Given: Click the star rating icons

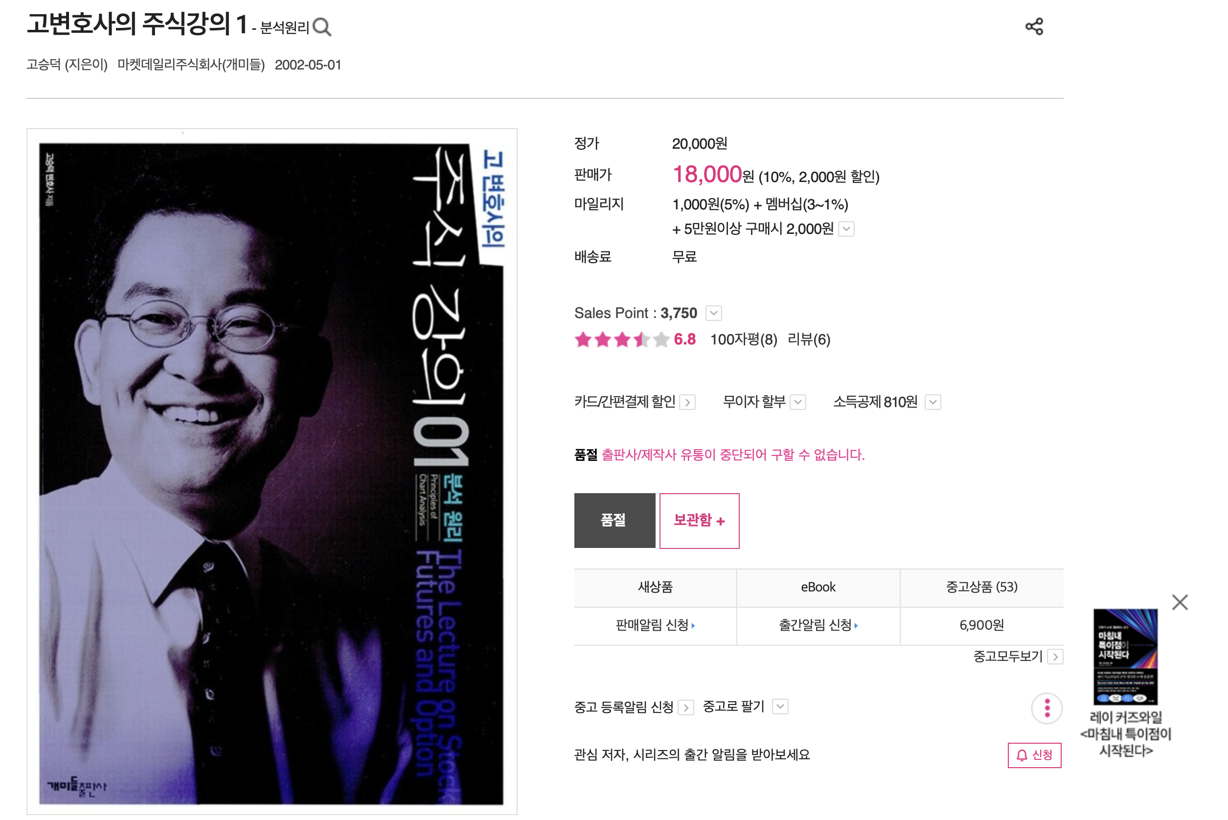Looking at the screenshot, I should 621,340.
